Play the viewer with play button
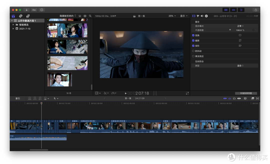This screenshot has height=164, width=270. [126, 93]
